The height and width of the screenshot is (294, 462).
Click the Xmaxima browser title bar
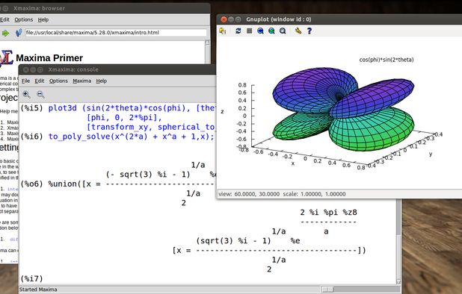coord(105,8)
